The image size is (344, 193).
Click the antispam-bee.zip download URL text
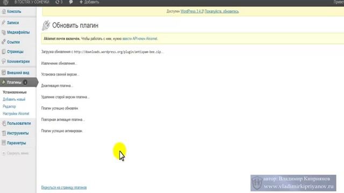[118, 52]
